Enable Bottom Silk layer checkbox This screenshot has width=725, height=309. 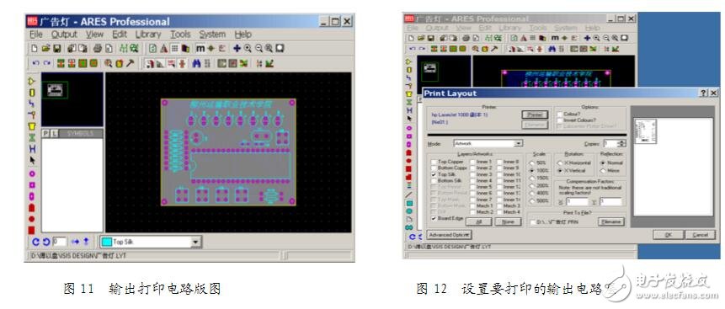[434, 181]
